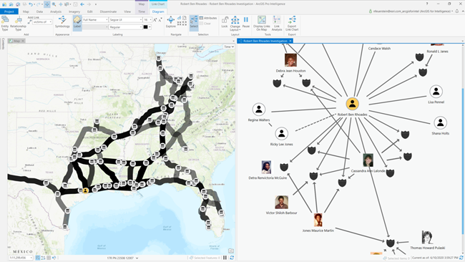Screen dimensions: 465x262
Task: Click the Robert Ben Rhoades yellow node
Action: [352, 104]
